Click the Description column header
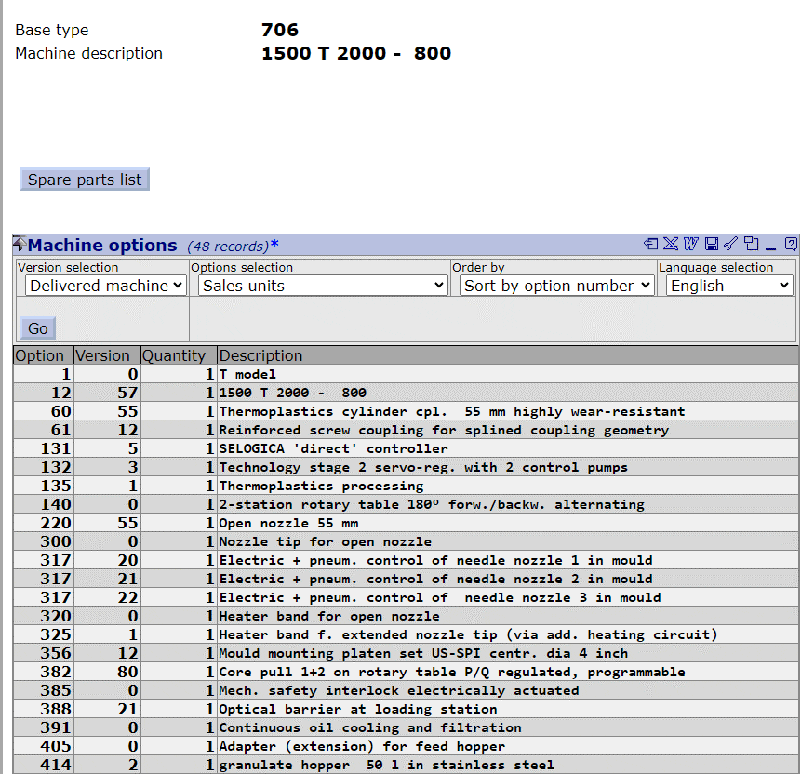This screenshot has height=774, width=801. (260, 355)
